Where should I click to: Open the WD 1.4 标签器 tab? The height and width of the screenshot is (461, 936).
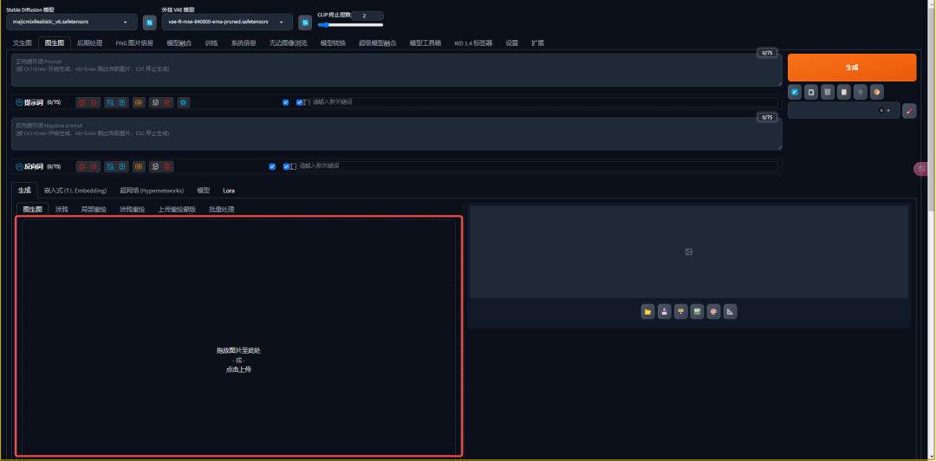tap(473, 43)
